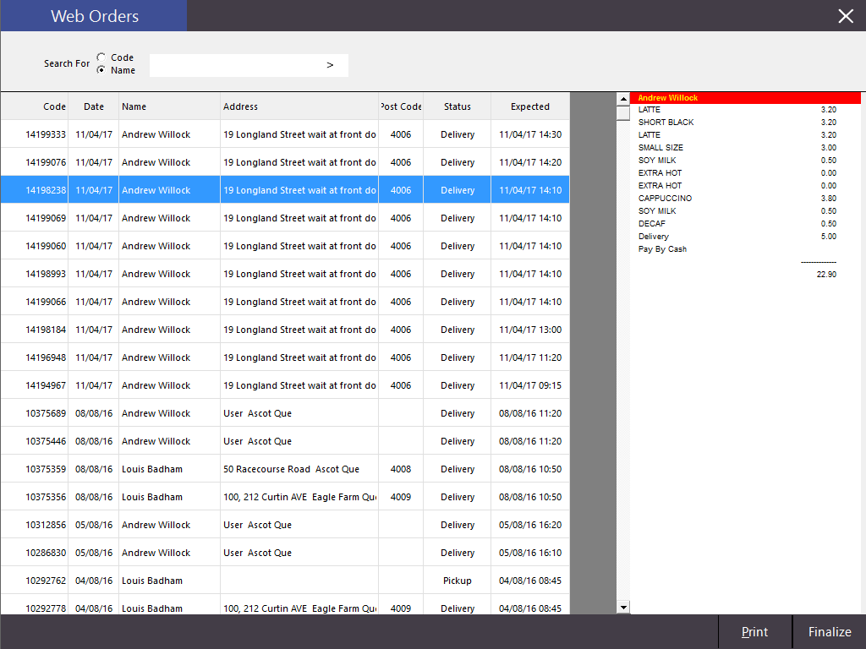This screenshot has height=649, width=866.
Task: Print the selected web order
Action: pos(755,632)
